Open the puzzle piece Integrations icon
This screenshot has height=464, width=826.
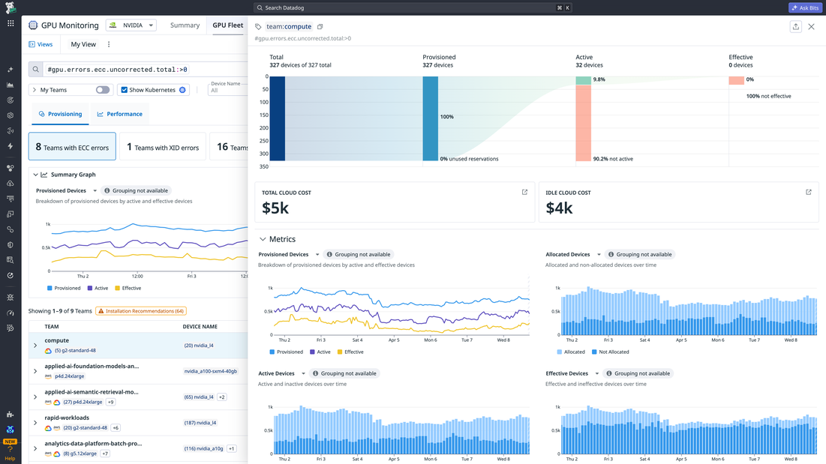[x=10, y=415]
